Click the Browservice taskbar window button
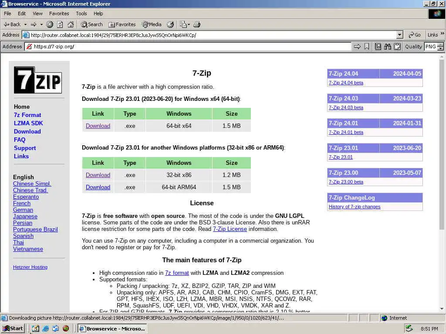 coord(113,329)
